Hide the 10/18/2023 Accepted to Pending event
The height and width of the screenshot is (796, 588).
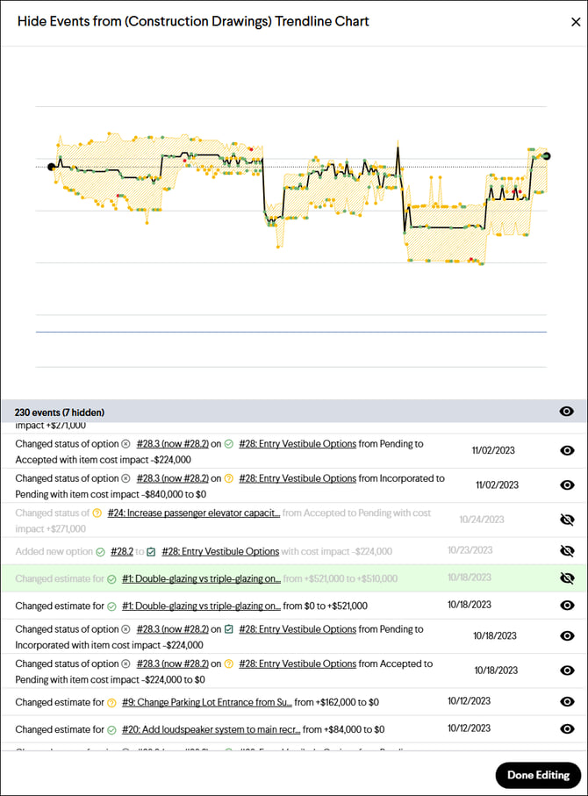pos(567,671)
